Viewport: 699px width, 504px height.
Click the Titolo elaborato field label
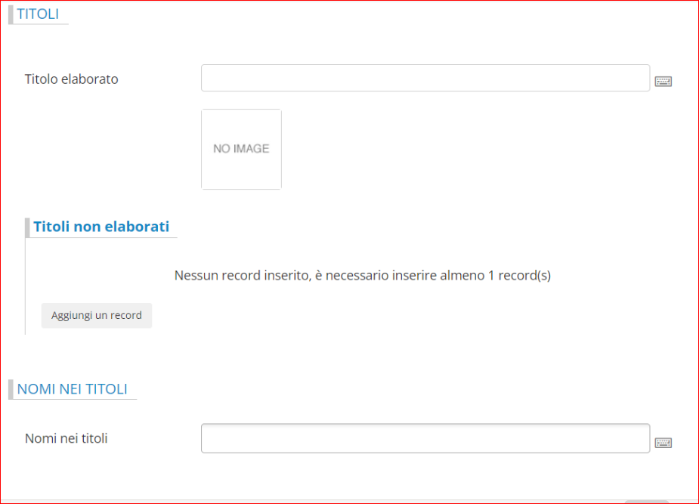click(72, 79)
